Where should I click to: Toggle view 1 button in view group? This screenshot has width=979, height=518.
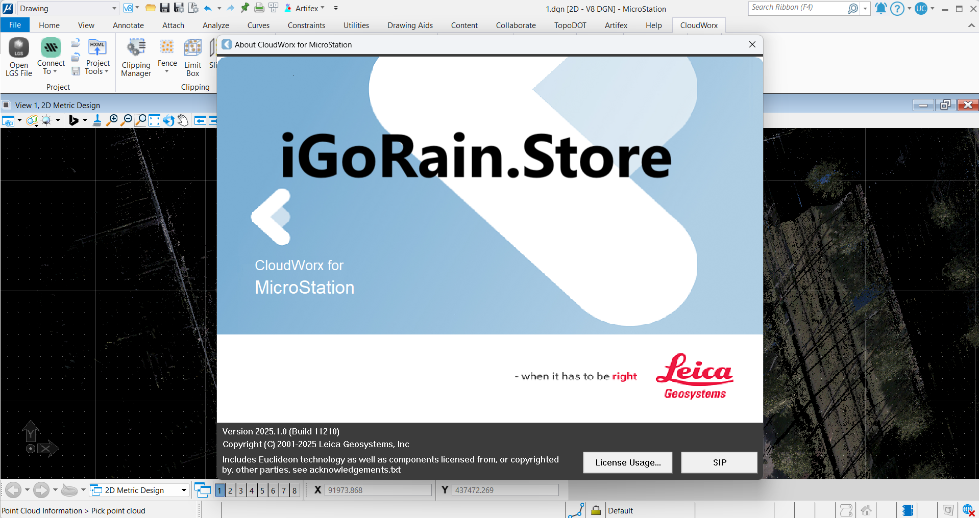pos(219,490)
